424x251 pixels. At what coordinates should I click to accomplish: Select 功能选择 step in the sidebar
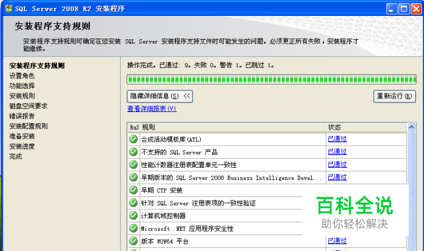tap(22, 86)
